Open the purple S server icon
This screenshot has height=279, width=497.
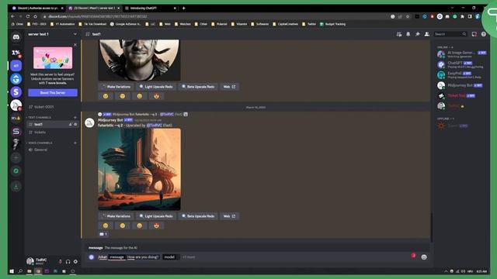pyautogui.click(x=16, y=92)
